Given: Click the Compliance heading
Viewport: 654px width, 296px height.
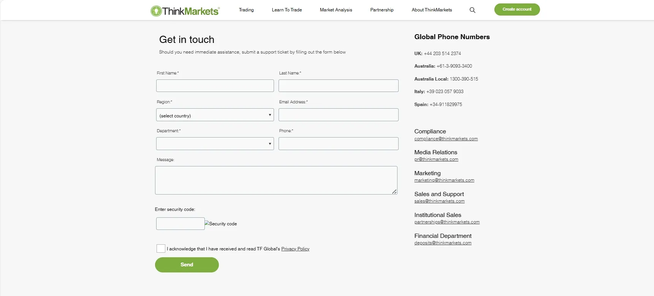Looking at the screenshot, I should tap(430, 131).
